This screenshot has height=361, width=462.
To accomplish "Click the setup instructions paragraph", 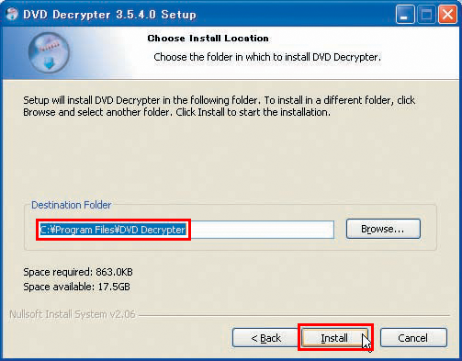I will (220, 107).
